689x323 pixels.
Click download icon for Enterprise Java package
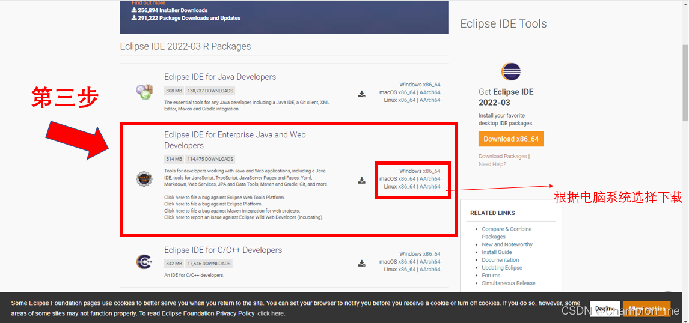(362, 180)
